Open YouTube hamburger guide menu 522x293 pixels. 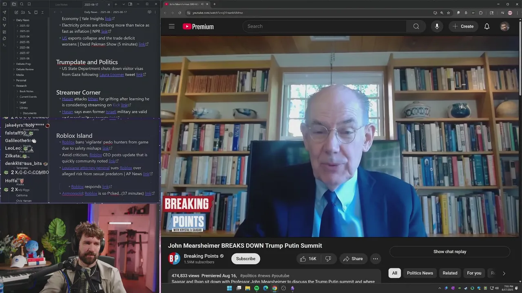tap(172, 26)
